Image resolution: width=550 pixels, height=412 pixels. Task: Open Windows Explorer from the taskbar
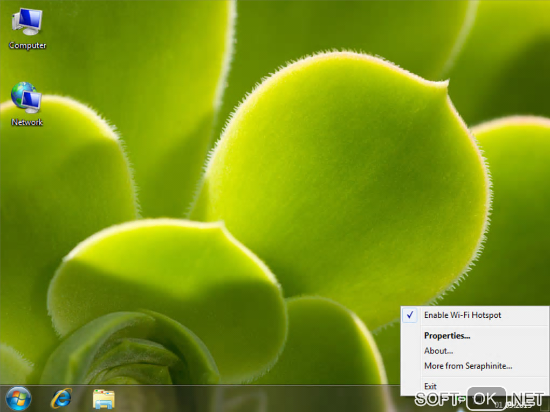coord(104,399)
